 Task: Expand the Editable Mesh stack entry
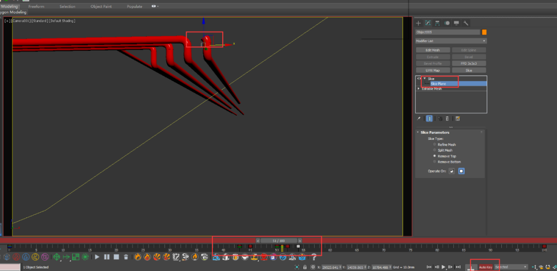pos(418,88)
